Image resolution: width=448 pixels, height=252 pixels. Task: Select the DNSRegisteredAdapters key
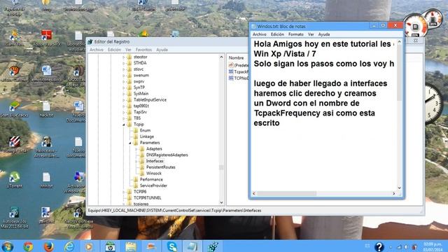pos(167,155)
